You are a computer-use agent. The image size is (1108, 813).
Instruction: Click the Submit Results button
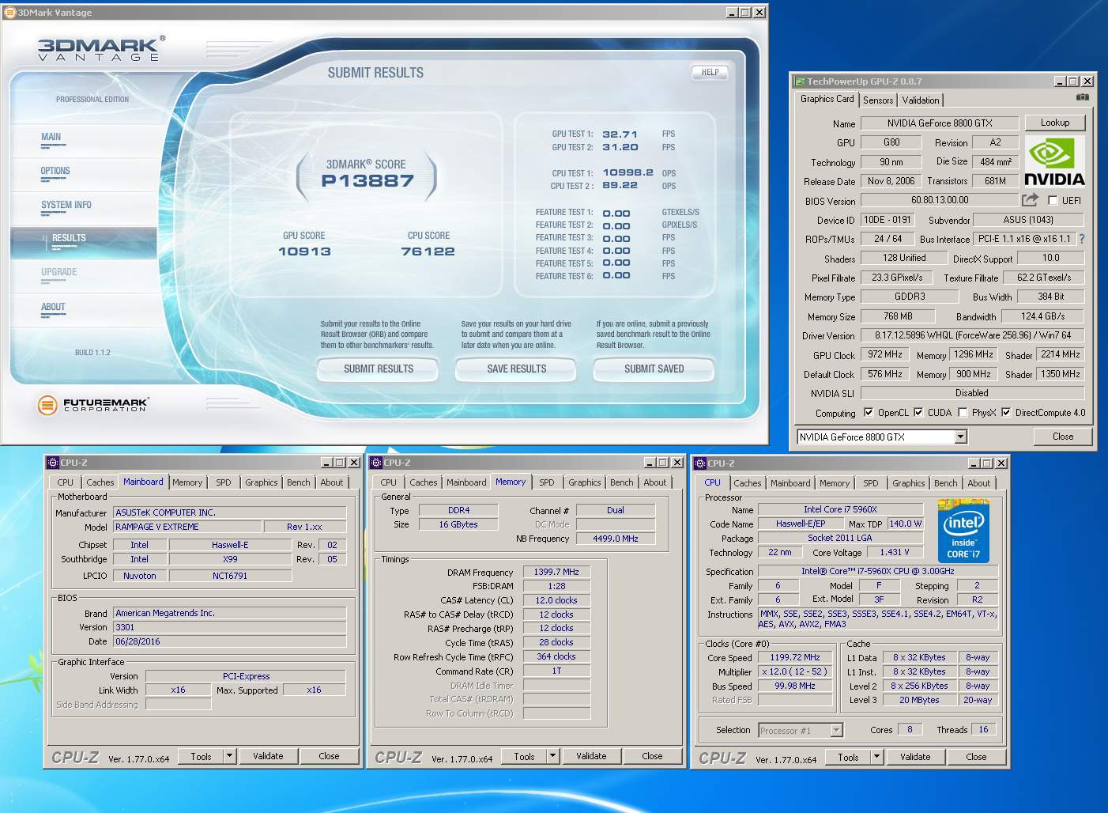click(x=379, y=369)
